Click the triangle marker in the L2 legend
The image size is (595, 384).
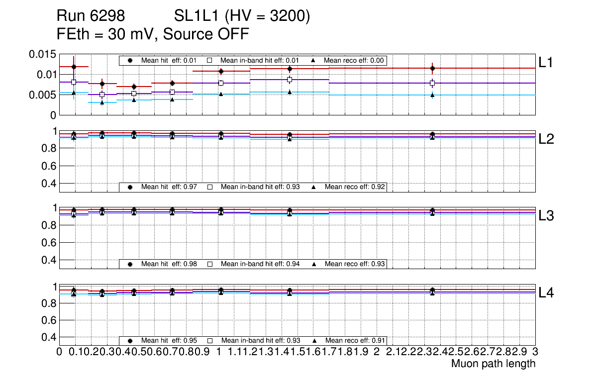pyautogui.click(x=314, y=187)
